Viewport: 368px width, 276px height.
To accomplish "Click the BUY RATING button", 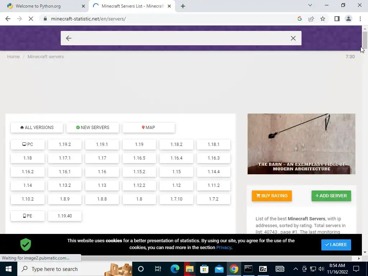I will tap(272, 196).
